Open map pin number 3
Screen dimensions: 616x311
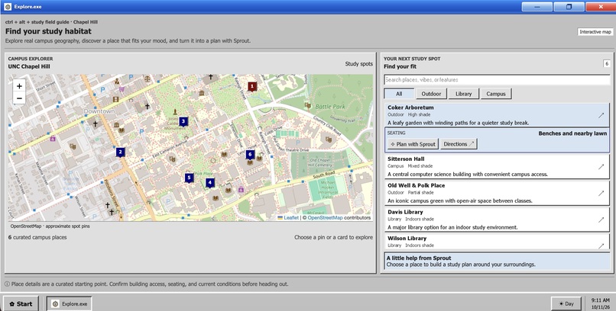[x=183, y=121]
